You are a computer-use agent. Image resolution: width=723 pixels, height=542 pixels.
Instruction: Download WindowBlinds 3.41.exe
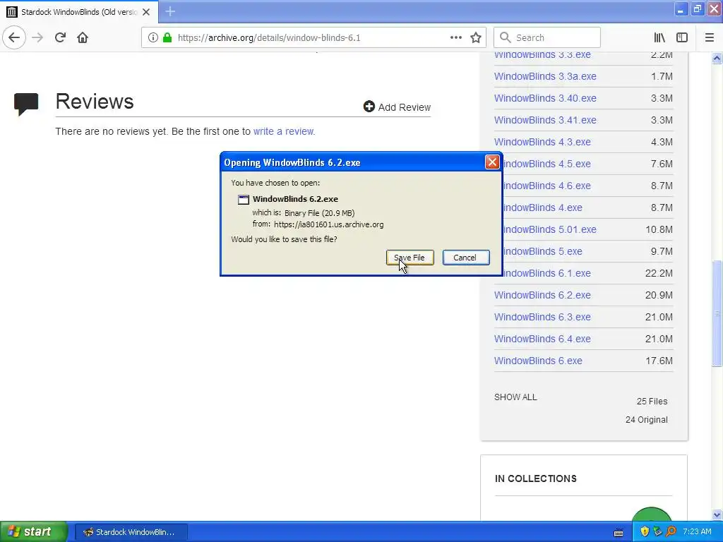(x=545, y=120)
